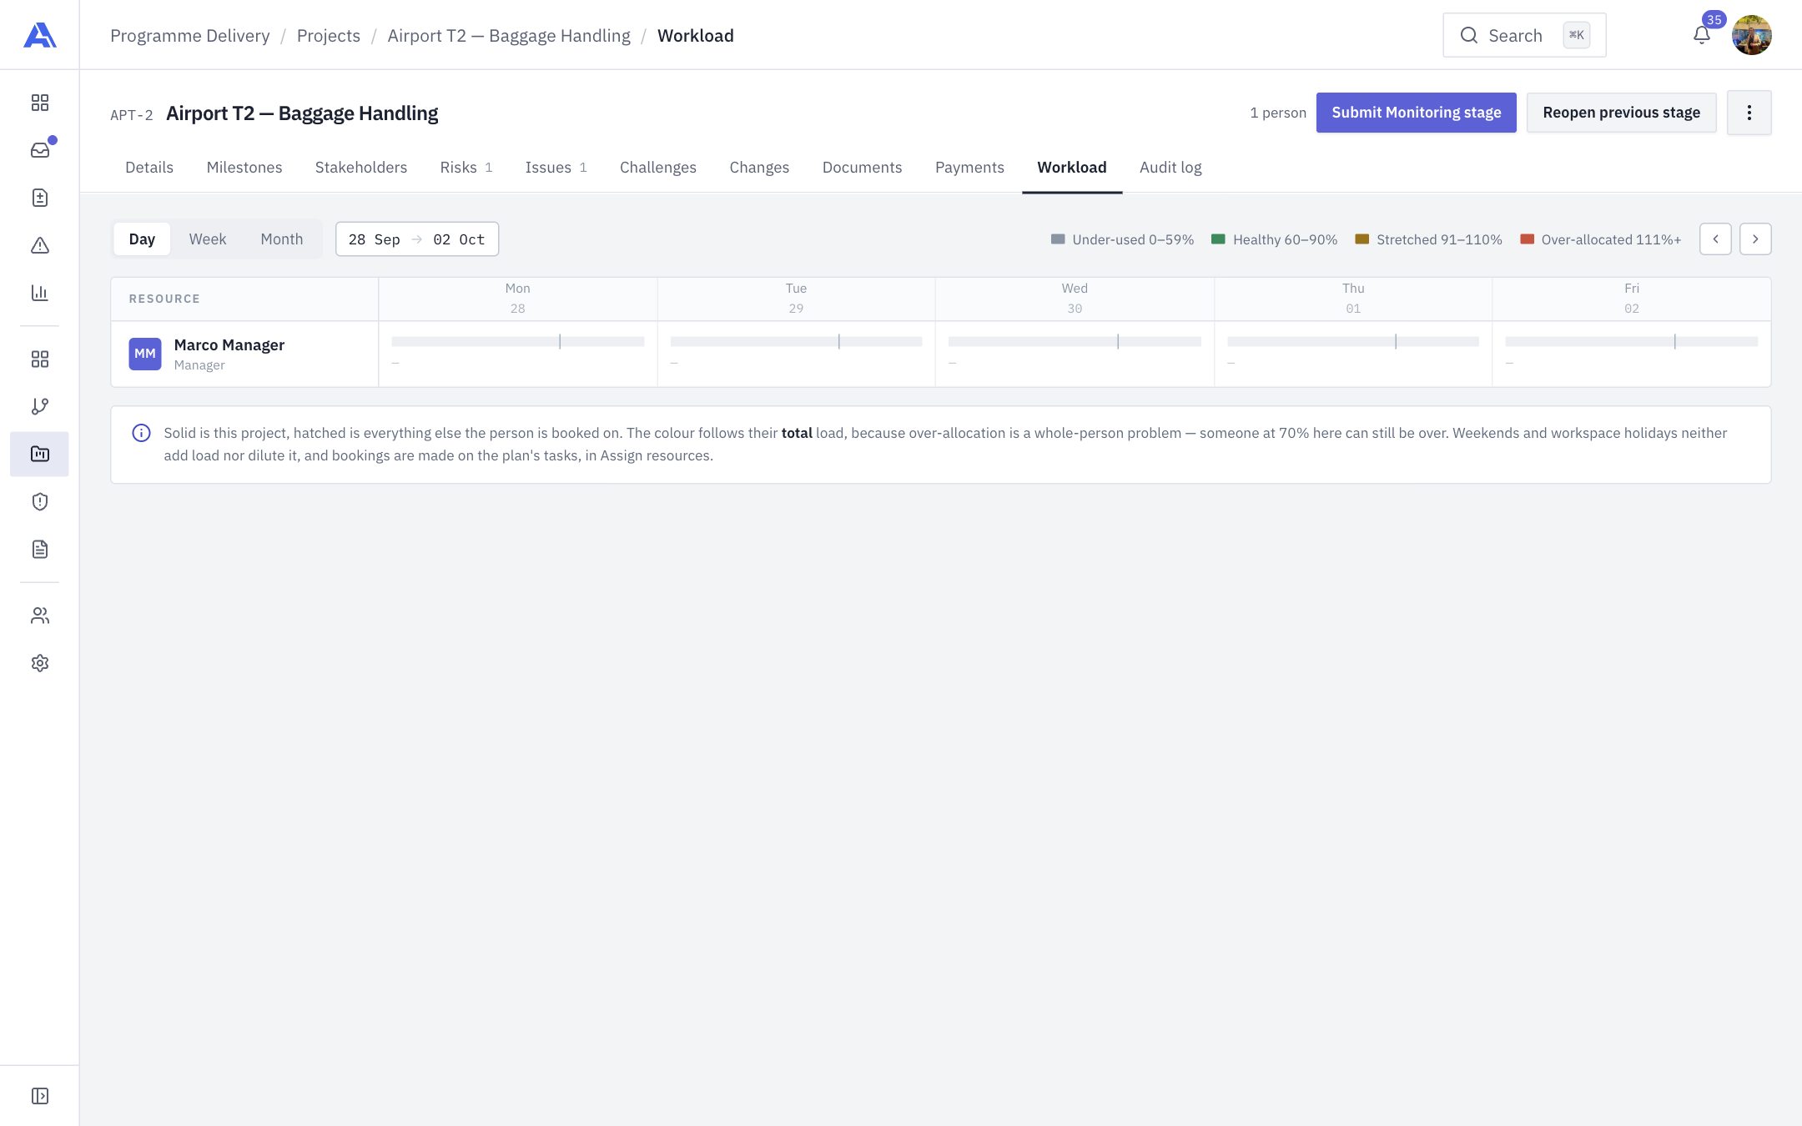This screenshot has height=1126, width=1802.
Task: Click the Airport T2 — Baggage Handling breadcrumb
Action: pos(509,36)
